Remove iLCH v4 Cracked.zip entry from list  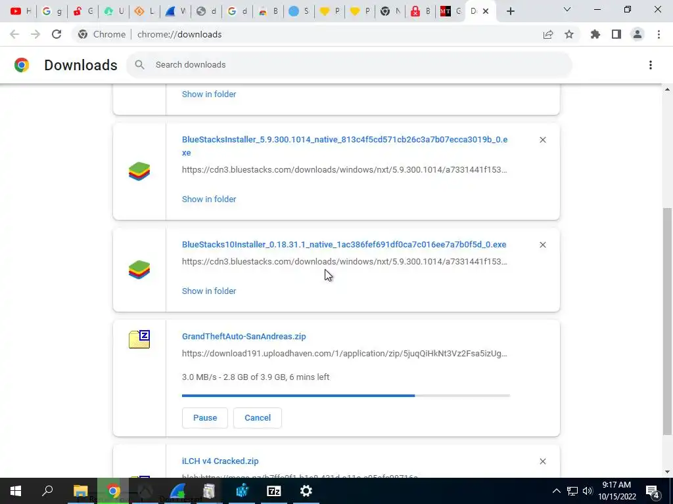click(543, 461)
